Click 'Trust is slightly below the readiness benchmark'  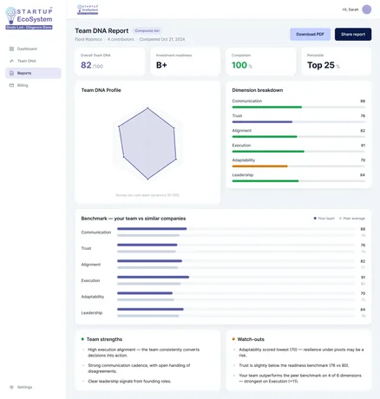[293, 365]
